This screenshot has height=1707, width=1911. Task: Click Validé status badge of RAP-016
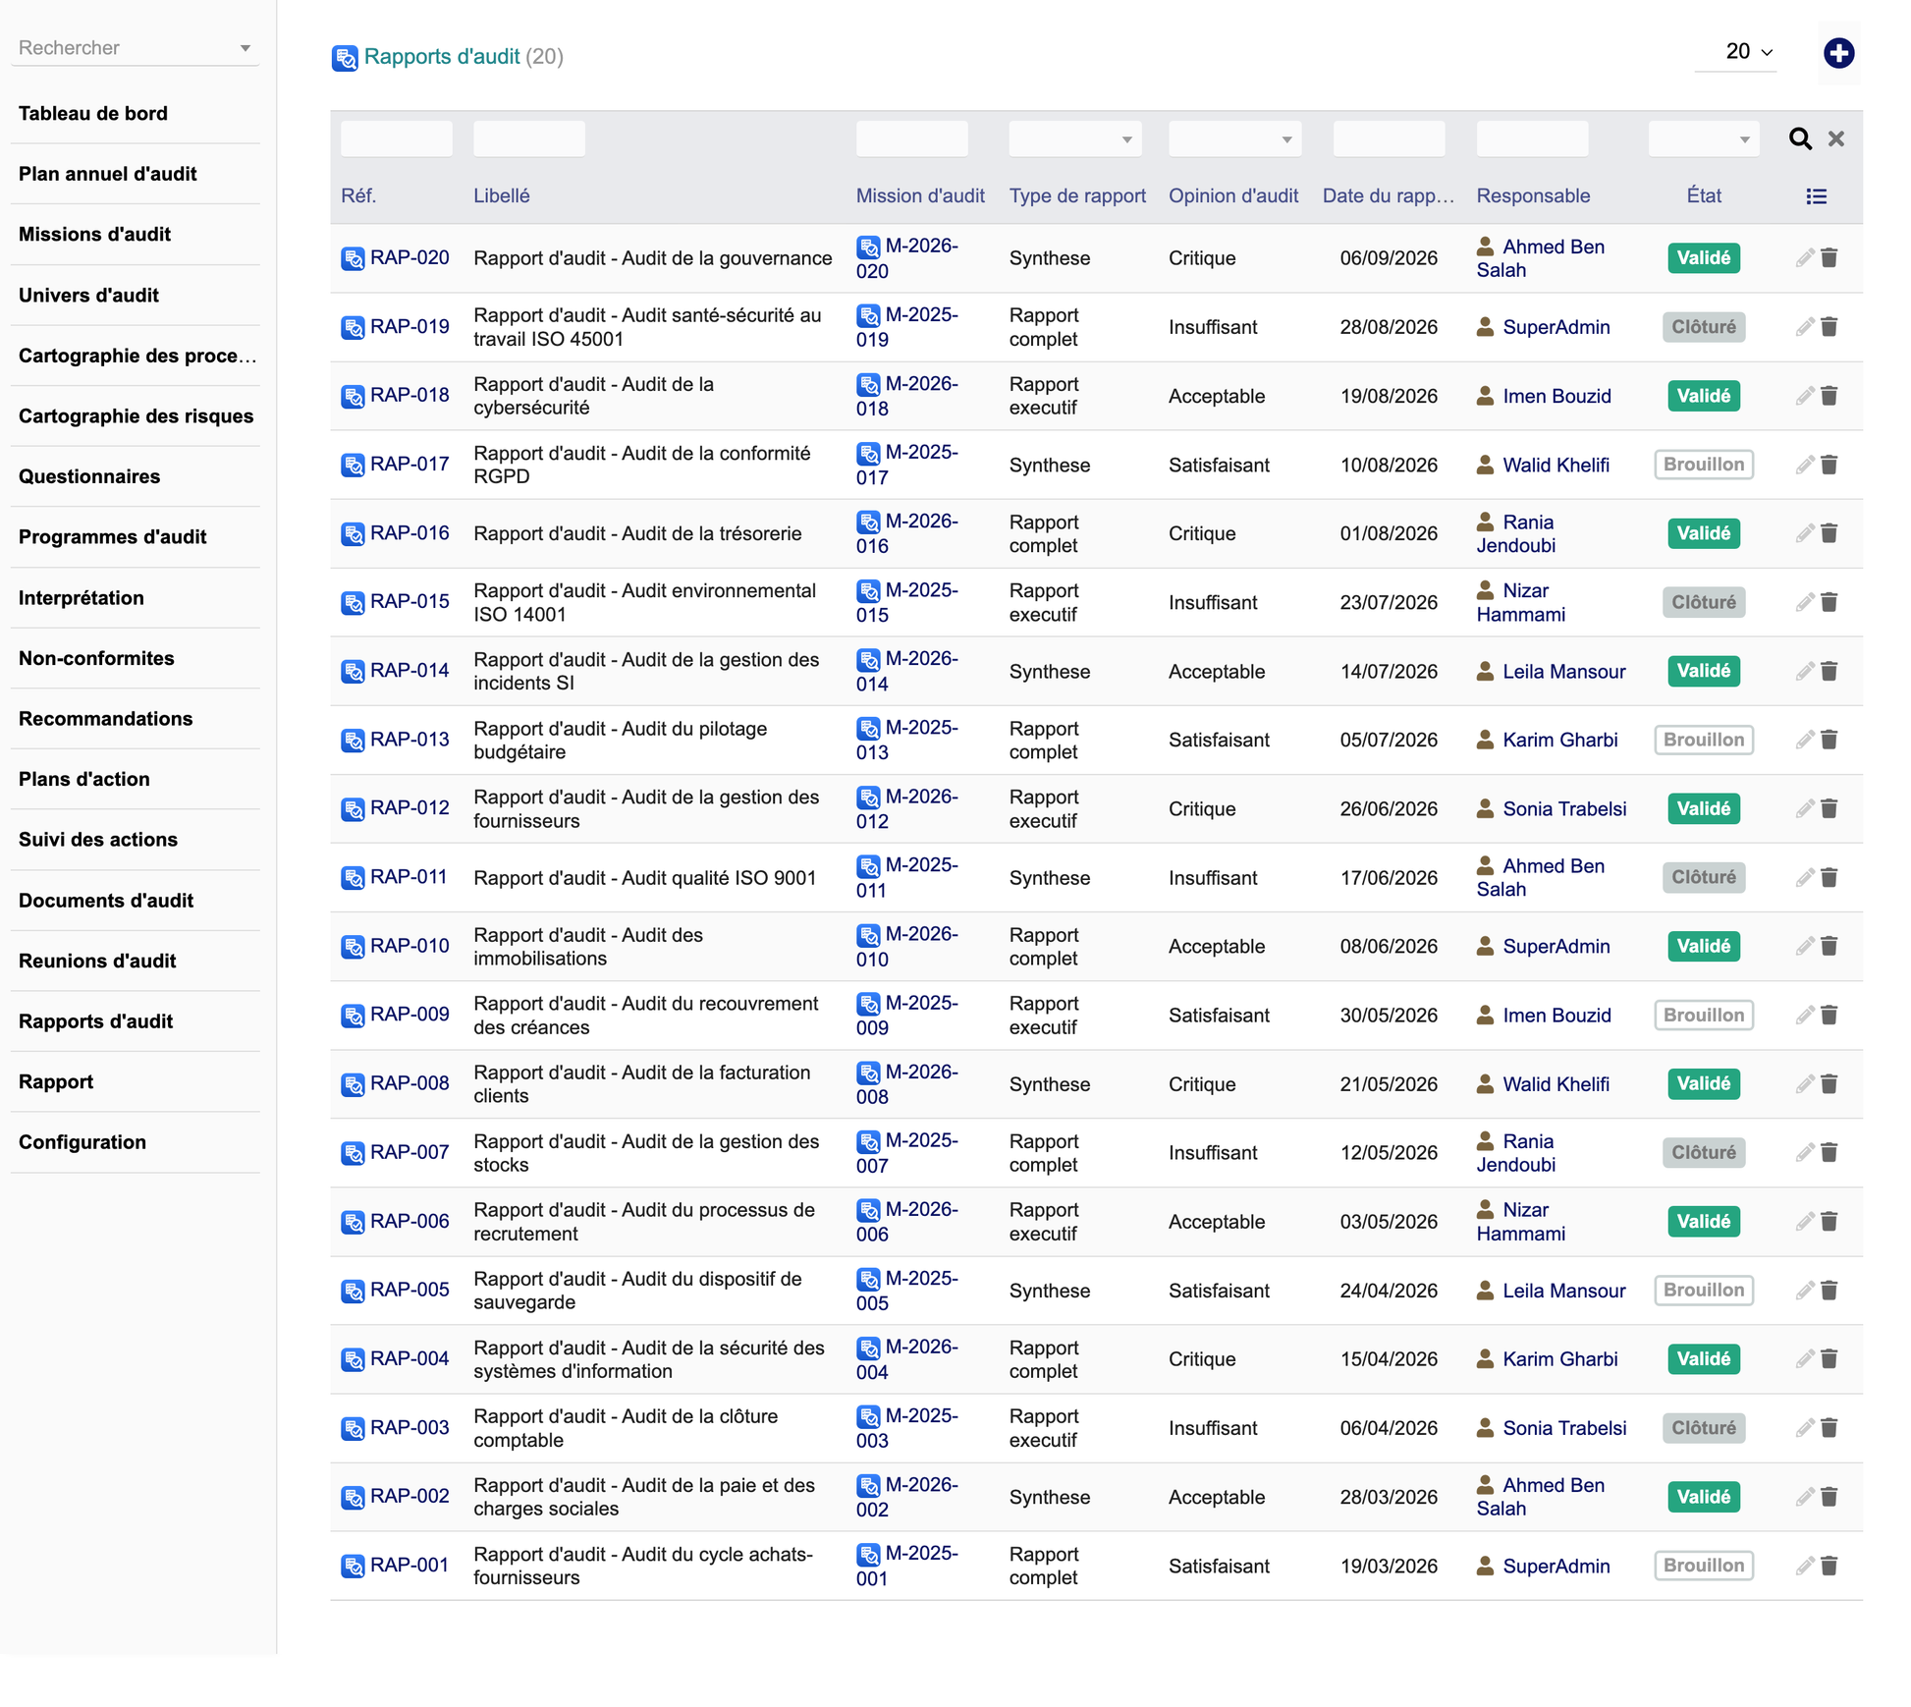tap(1703, 533)
